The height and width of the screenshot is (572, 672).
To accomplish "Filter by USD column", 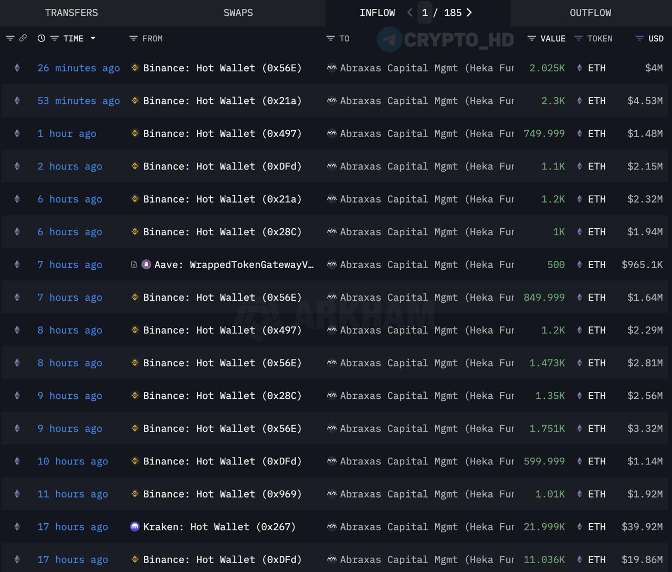I will coord(639,38).
